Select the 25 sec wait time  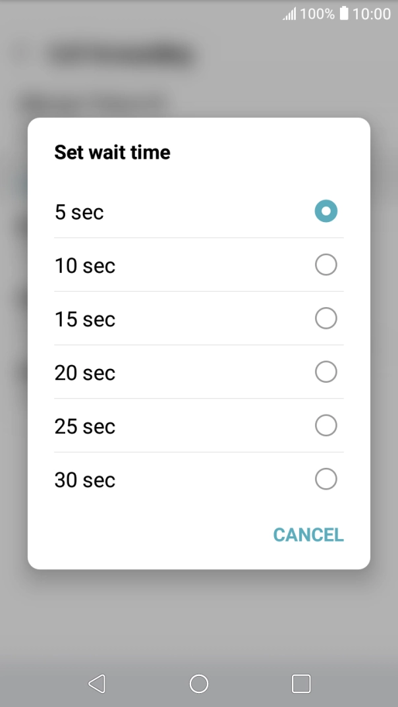tap(326, 425)
